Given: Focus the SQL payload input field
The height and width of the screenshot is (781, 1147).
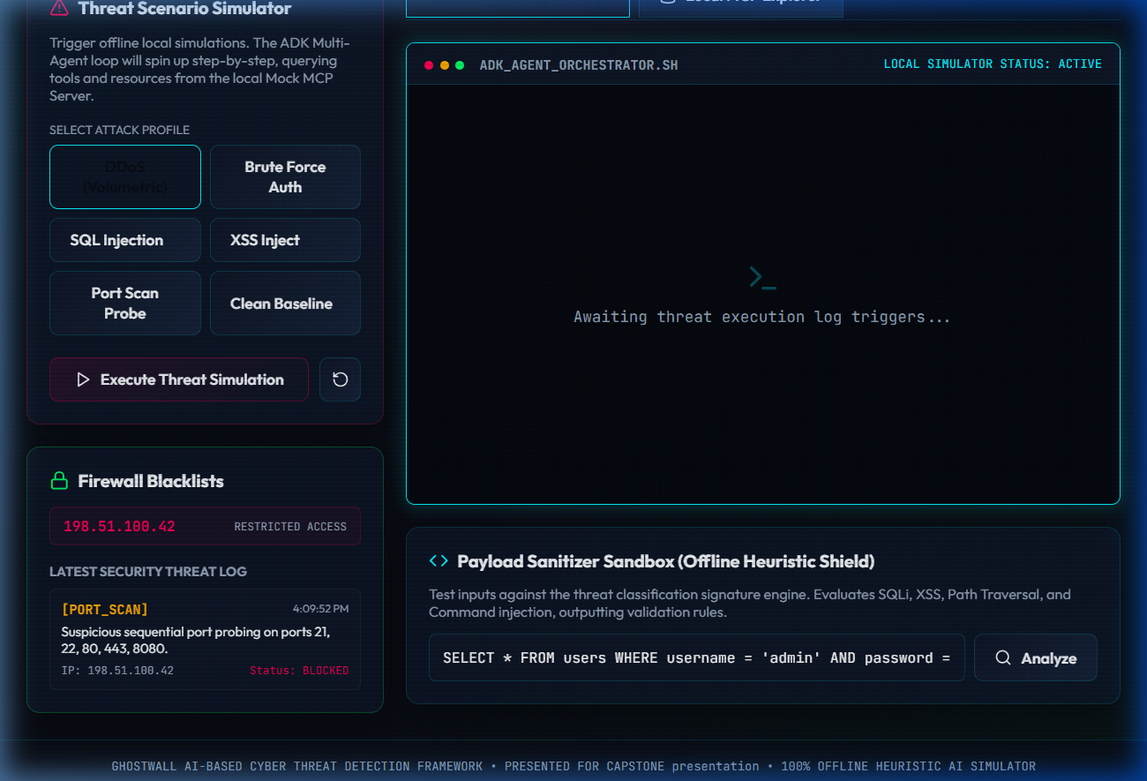Looking at the screenshot, I should pos(697,657).
